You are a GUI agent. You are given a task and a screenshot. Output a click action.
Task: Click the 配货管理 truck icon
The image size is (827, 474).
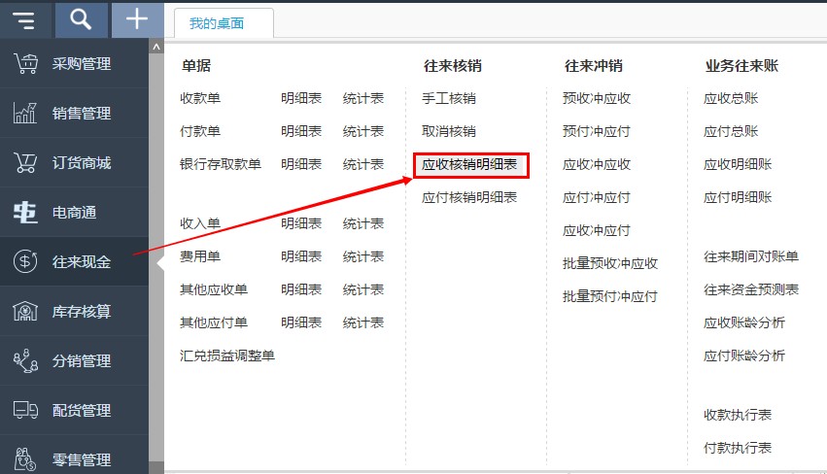[25, 410]
